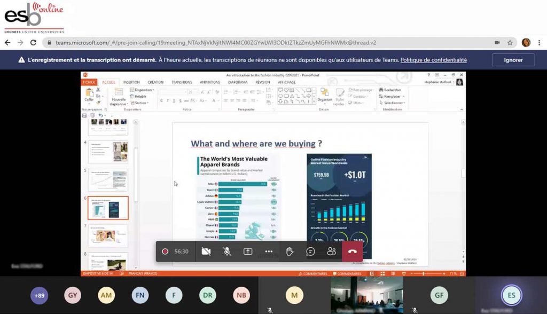The width and height of the screenshot is (547, 314).
Task: Select participant GY avatar
Action: point(73,295)
